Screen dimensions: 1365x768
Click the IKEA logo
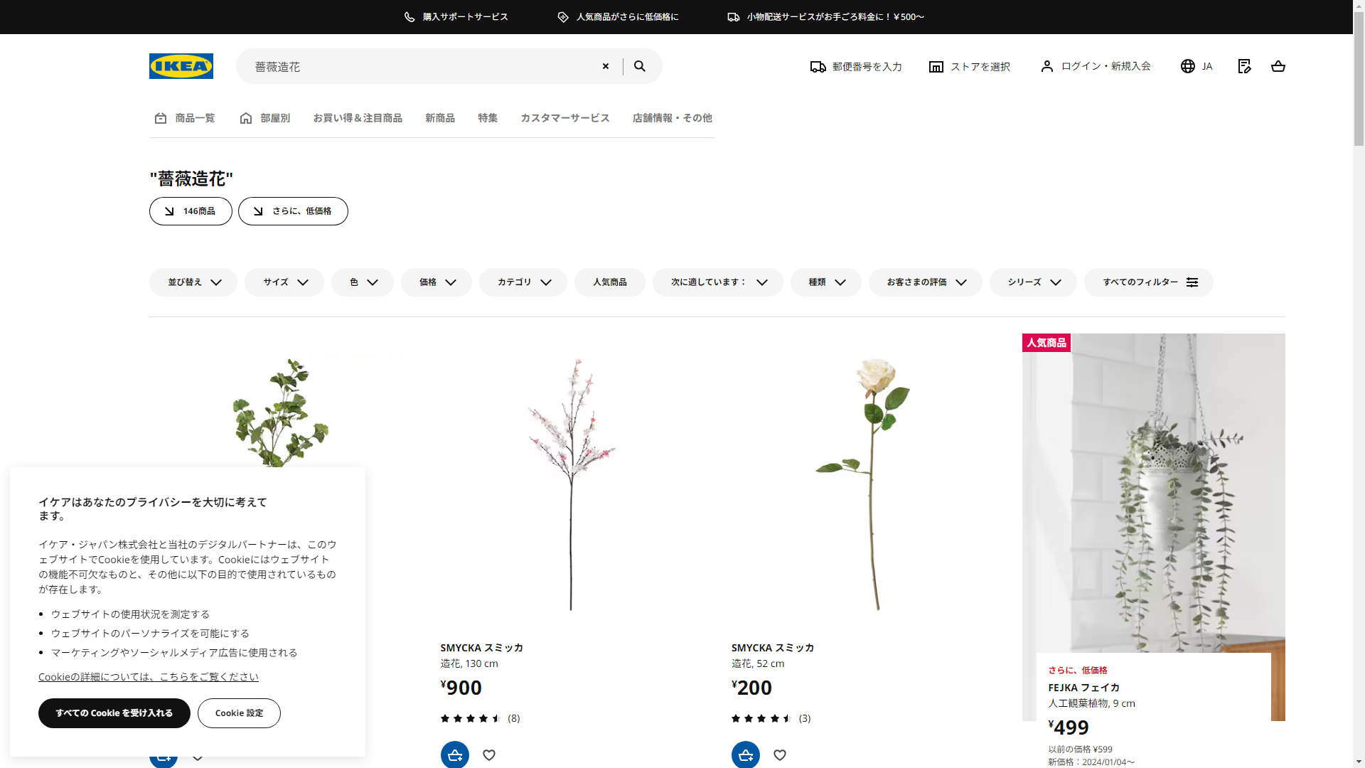tap(181, 66)
